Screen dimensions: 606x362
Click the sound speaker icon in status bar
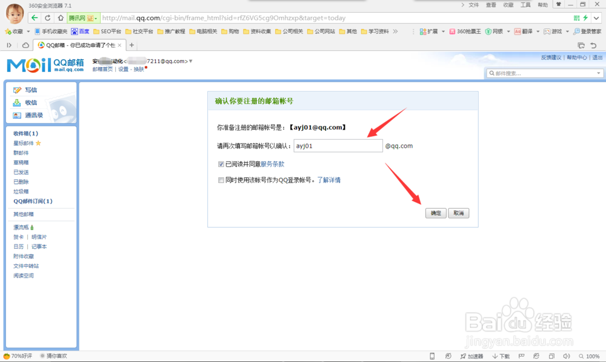[566, 356]
